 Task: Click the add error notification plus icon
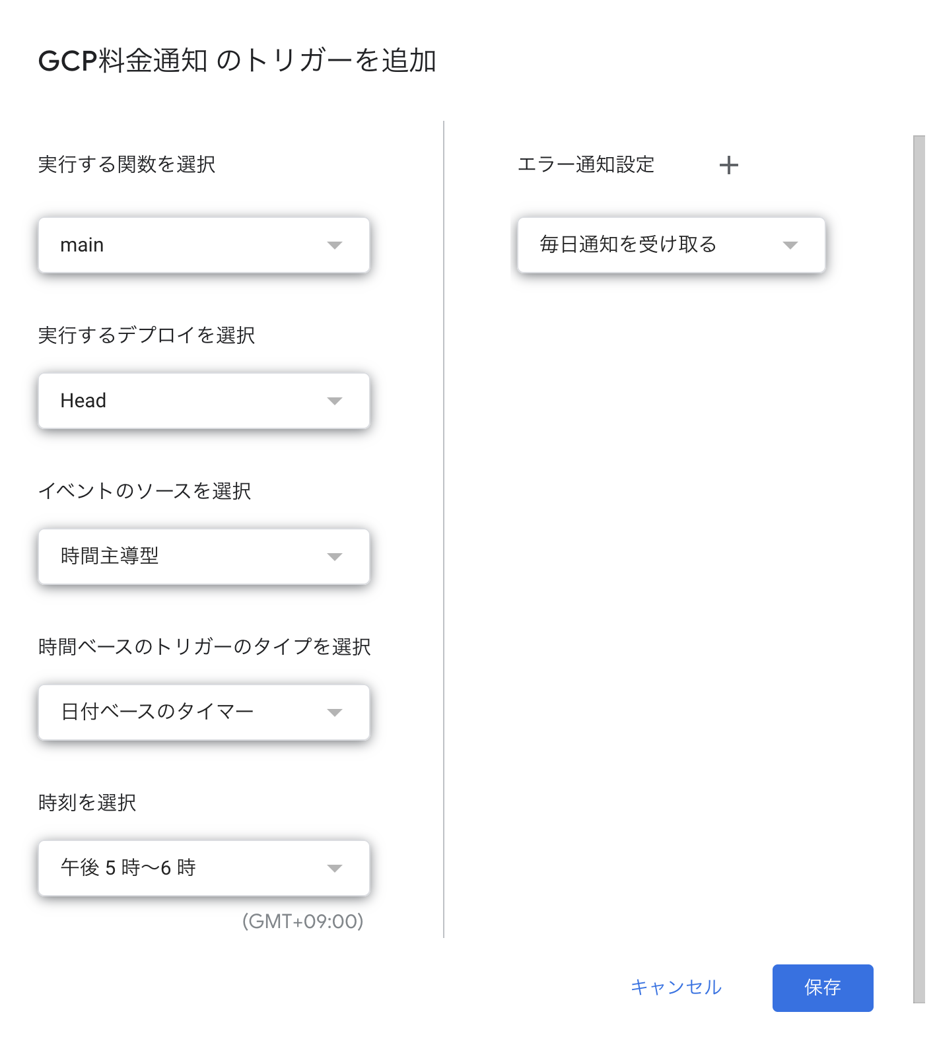(x=728, y=165)
